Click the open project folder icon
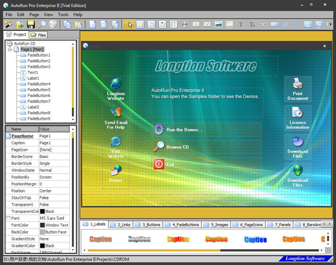The width and height of the screenshot is (336, 265). [x=20, y=24]
